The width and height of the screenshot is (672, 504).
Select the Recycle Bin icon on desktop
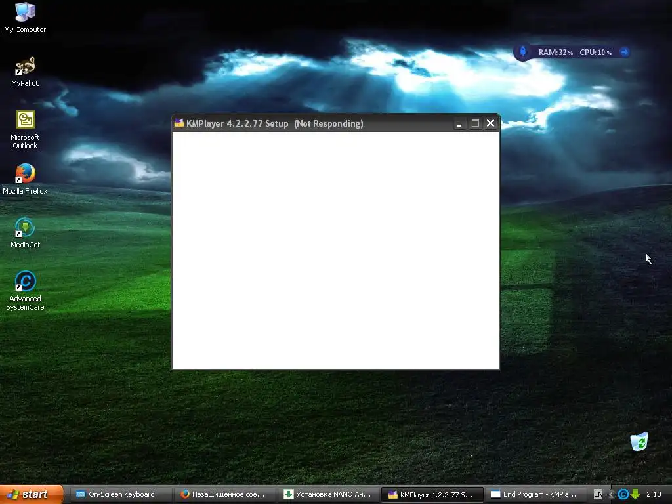pyautogui.click(x=639, y=442)
